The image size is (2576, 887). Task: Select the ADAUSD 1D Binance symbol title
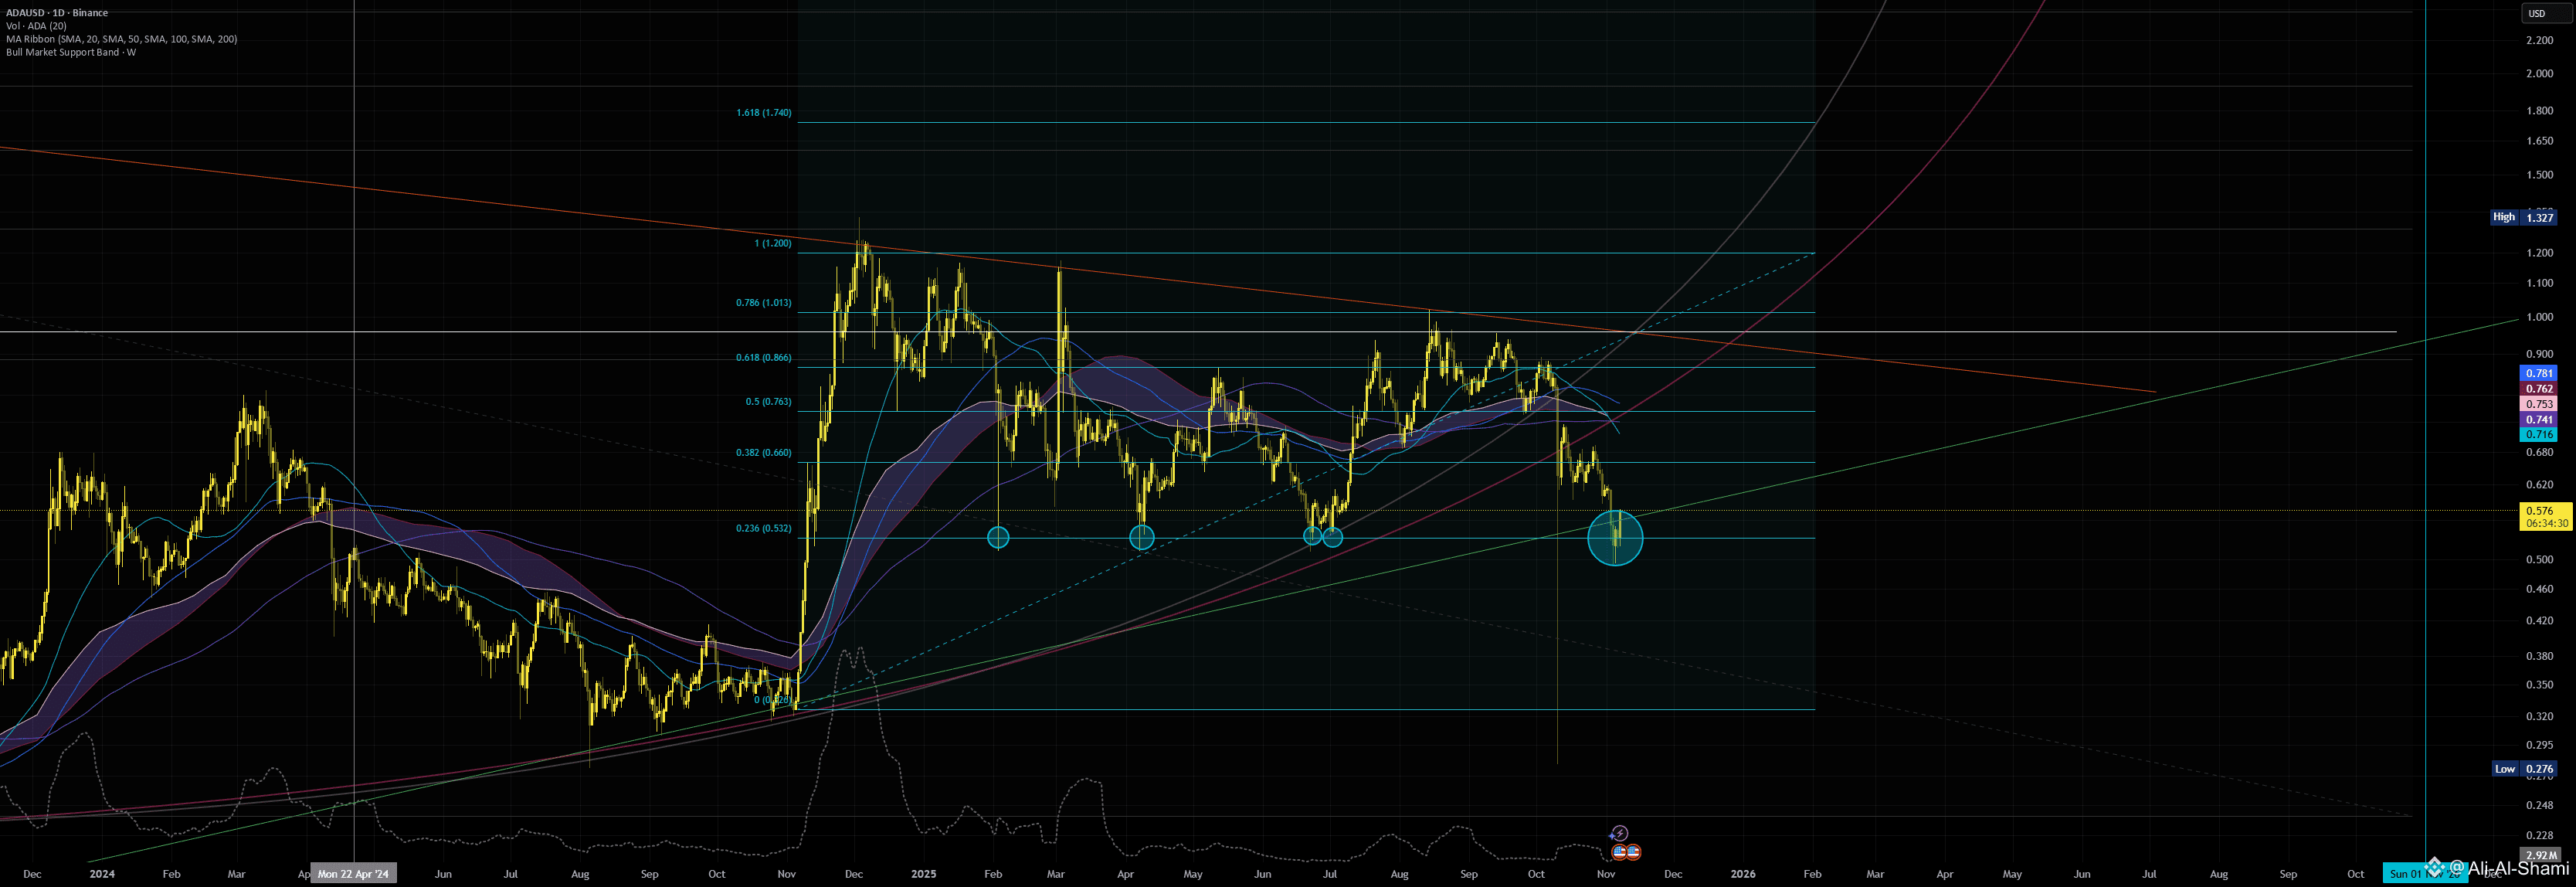point(57,13)
